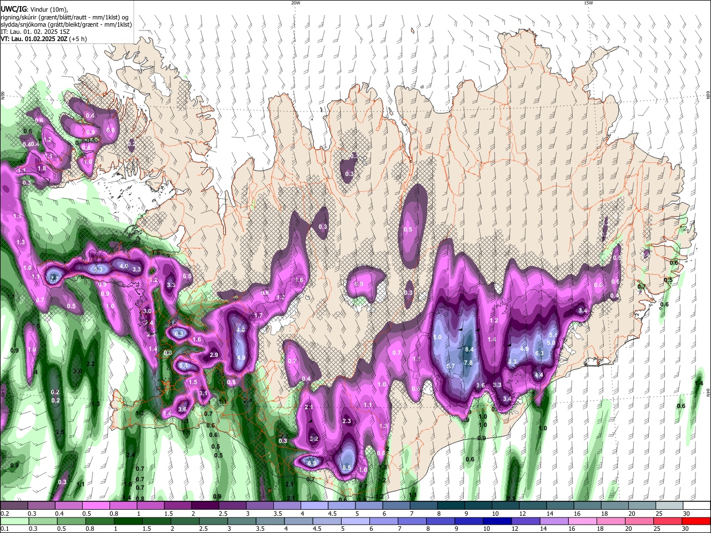Select the upper legend swatch between 0.8 and 1
This screenshot has height=533, width=711.
pos(123,506)
